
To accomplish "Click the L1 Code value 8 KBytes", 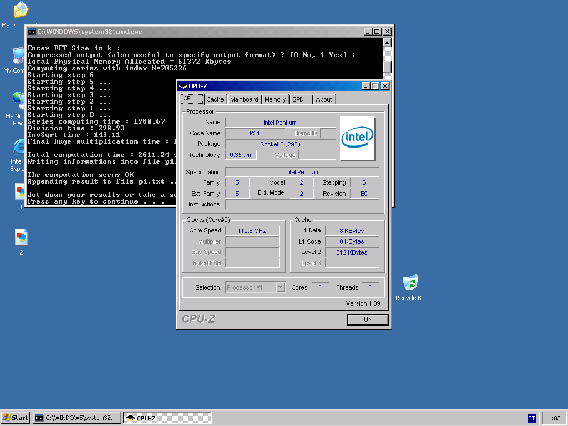I will pyautogui.click(x=352, y=242).
